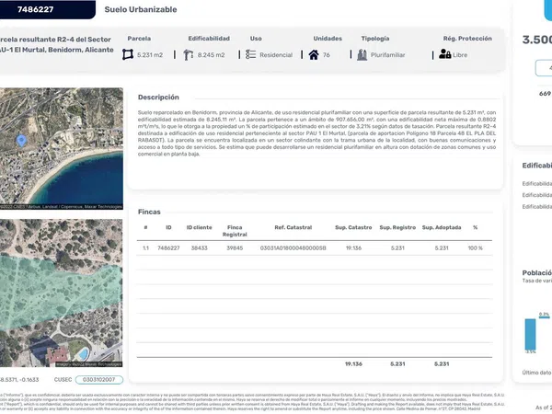This screenshot has height=414, width=552.
Task: Click the Parcela area icon
Action: coord(128,55)
